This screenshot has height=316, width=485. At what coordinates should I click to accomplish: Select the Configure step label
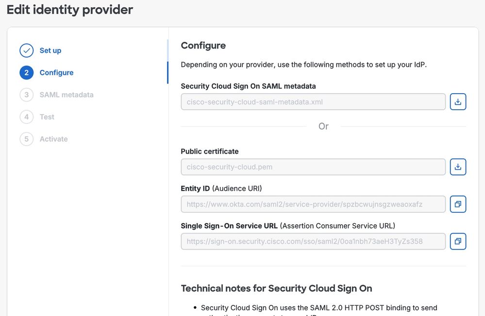click(x=56, y=73)
